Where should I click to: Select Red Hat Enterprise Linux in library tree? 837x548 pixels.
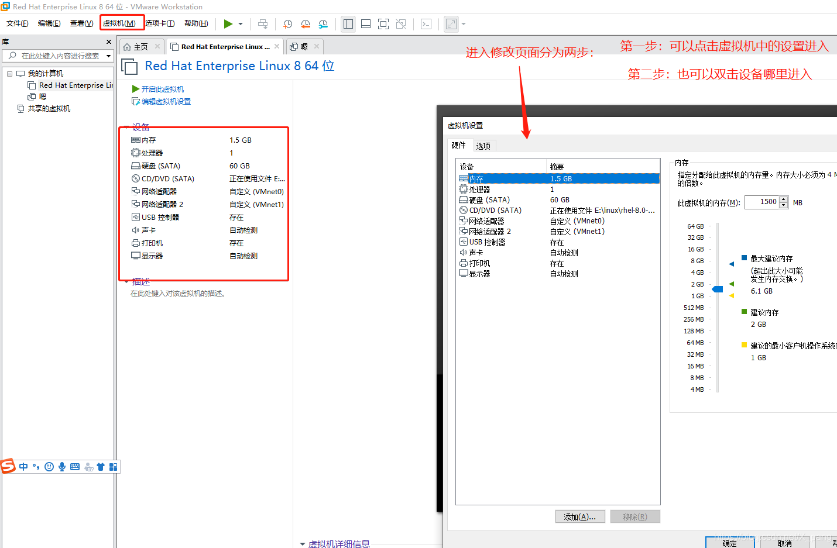[71, 85]
